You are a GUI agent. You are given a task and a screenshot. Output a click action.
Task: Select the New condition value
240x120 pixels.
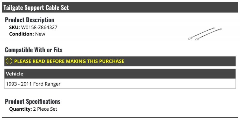tap(40, 34)
